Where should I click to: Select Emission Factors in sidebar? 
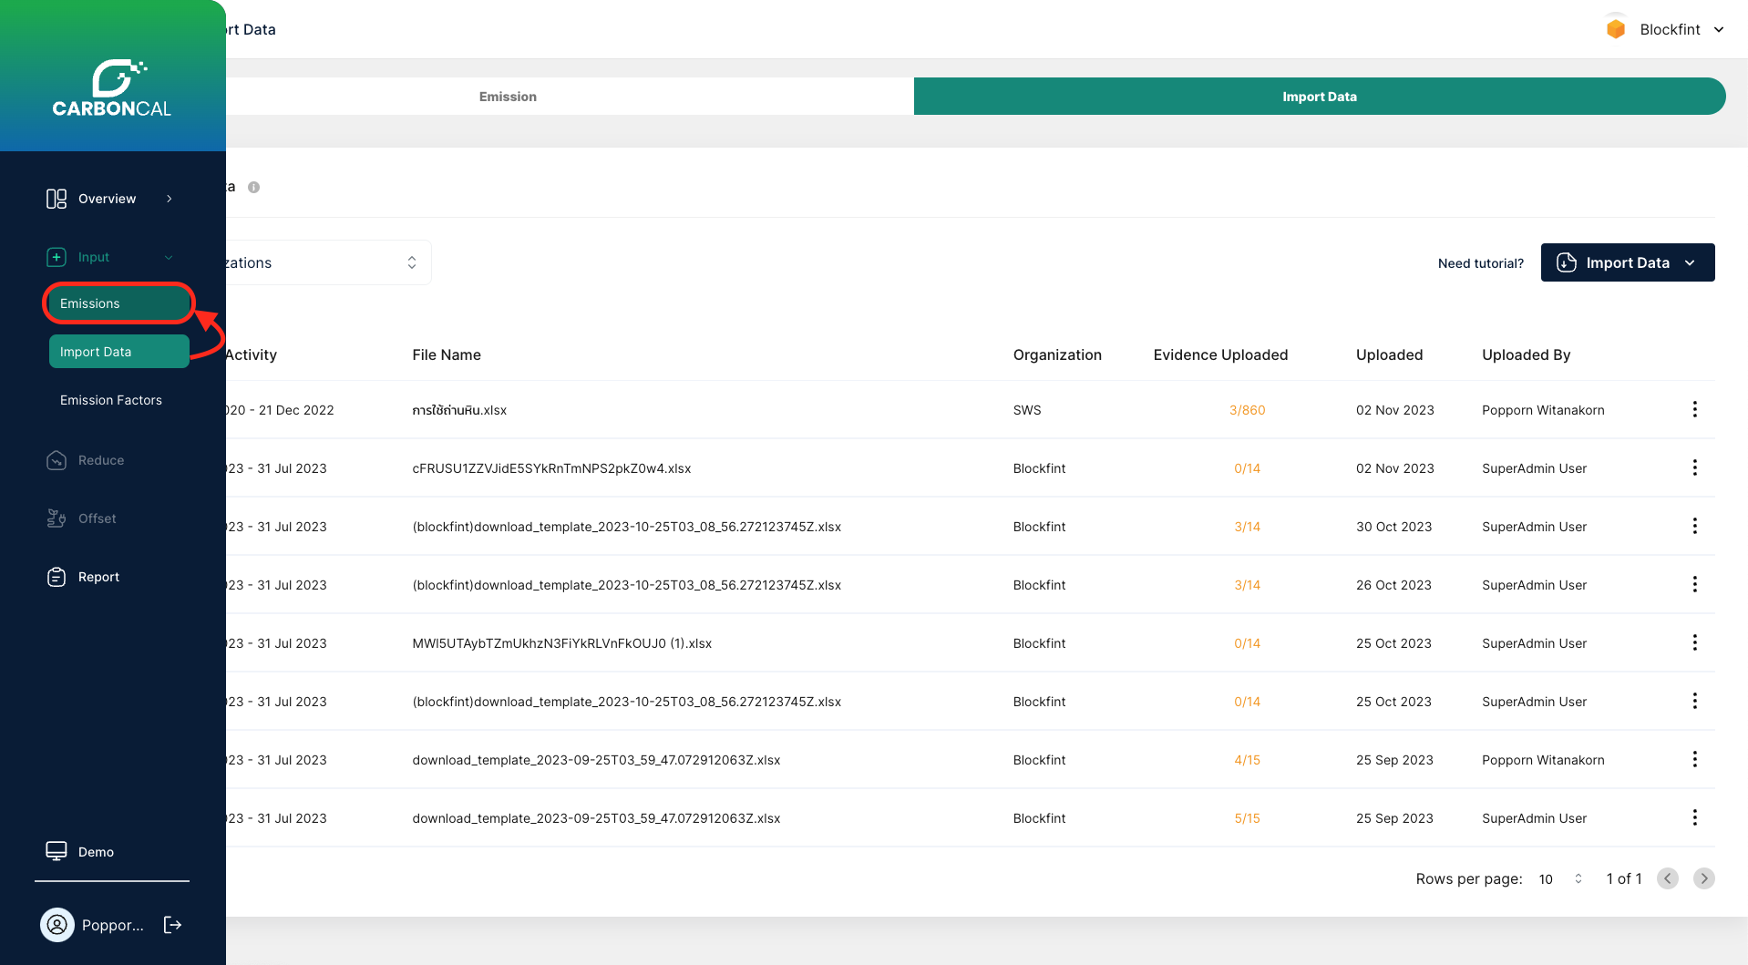point(111,400)
